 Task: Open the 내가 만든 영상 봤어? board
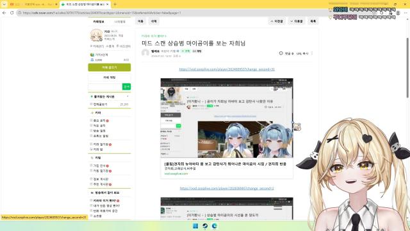[106, 205]
